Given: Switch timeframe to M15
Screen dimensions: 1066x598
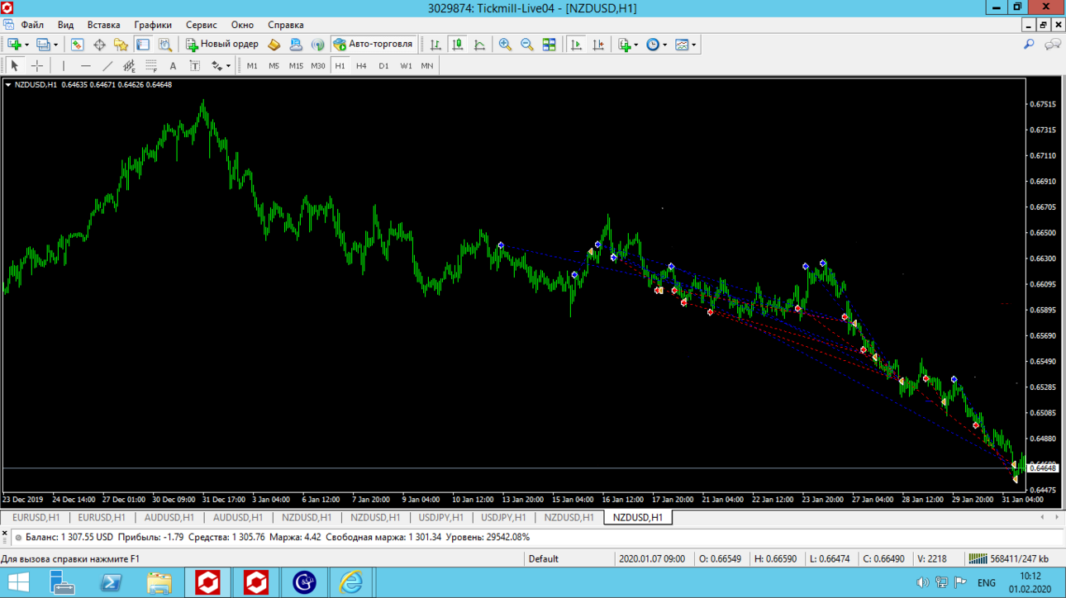Looking at the screenshot, I should pos(296,65).
